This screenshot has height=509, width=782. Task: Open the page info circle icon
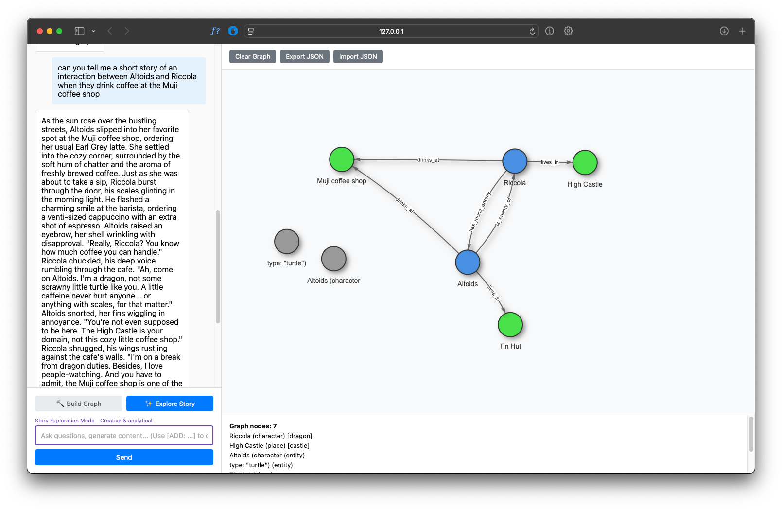click(550, 31)
